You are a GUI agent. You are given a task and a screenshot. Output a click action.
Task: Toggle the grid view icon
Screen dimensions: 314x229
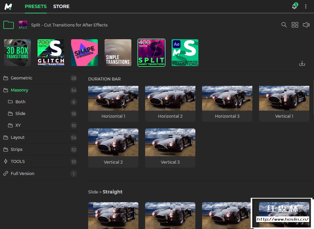pyautogui.click(x=295, y=25)
